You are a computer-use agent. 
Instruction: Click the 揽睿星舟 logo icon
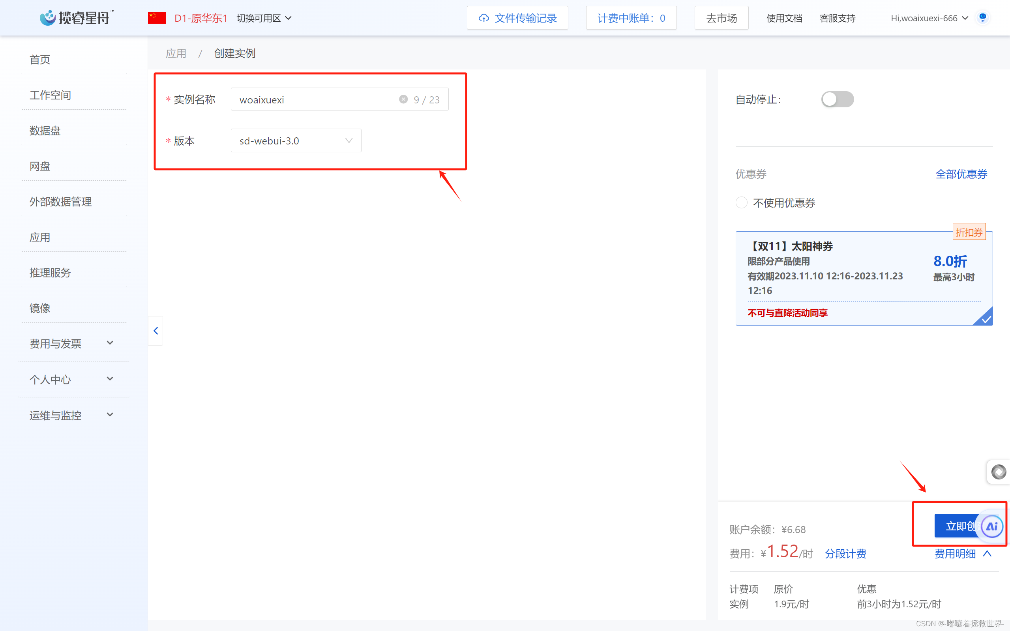point(48,18)
